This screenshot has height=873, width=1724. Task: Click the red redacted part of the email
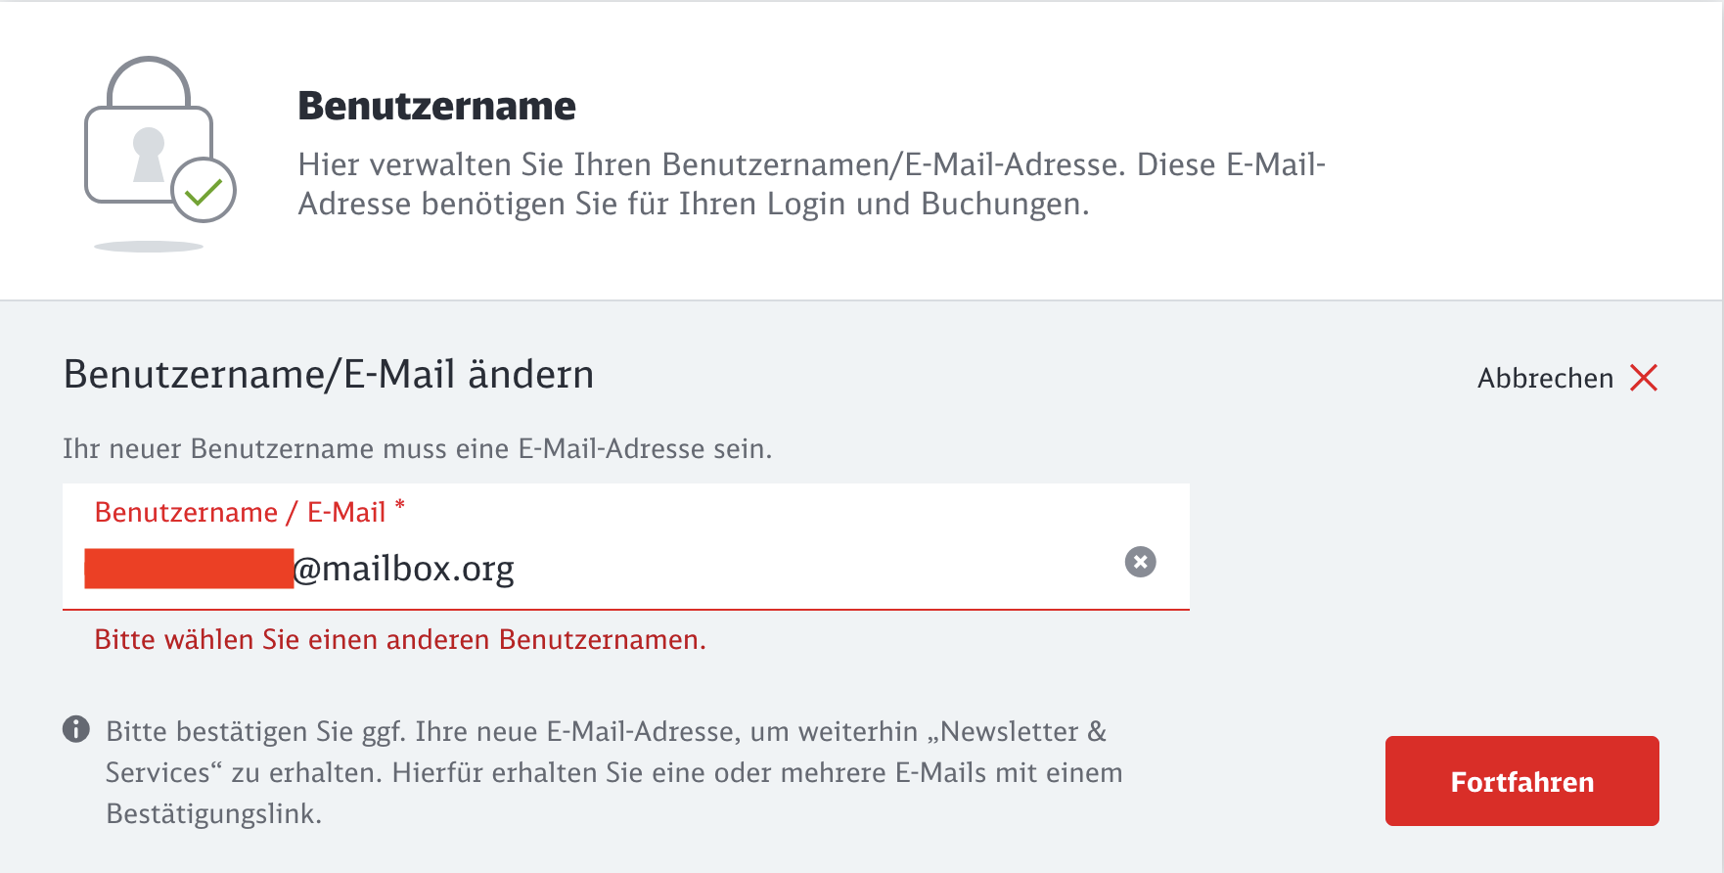coord(189,569)
